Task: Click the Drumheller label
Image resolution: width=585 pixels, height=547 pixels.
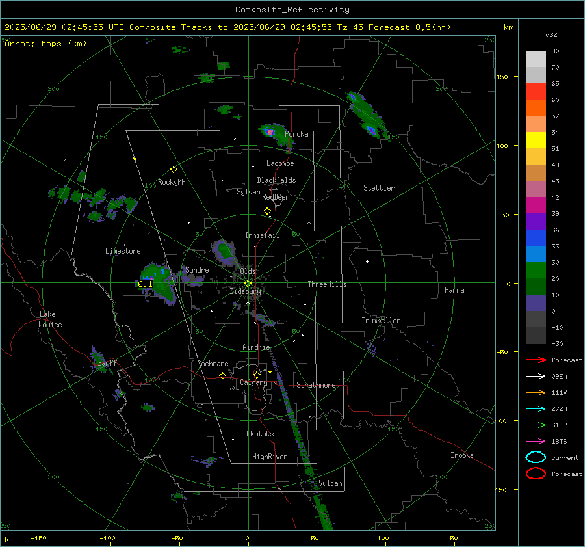Action: tap(381, 321)
